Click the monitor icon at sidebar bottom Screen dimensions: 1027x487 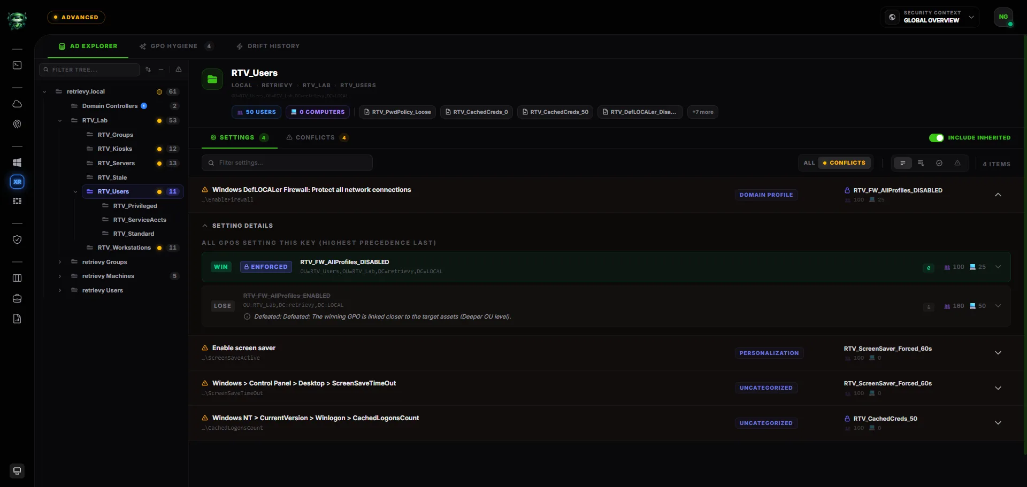(x=17, y=471)
